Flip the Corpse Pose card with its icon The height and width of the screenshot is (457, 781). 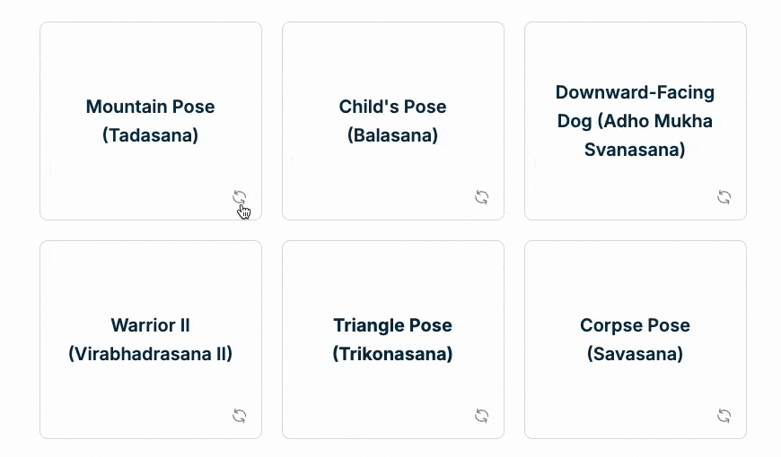[x=724, y=416]
